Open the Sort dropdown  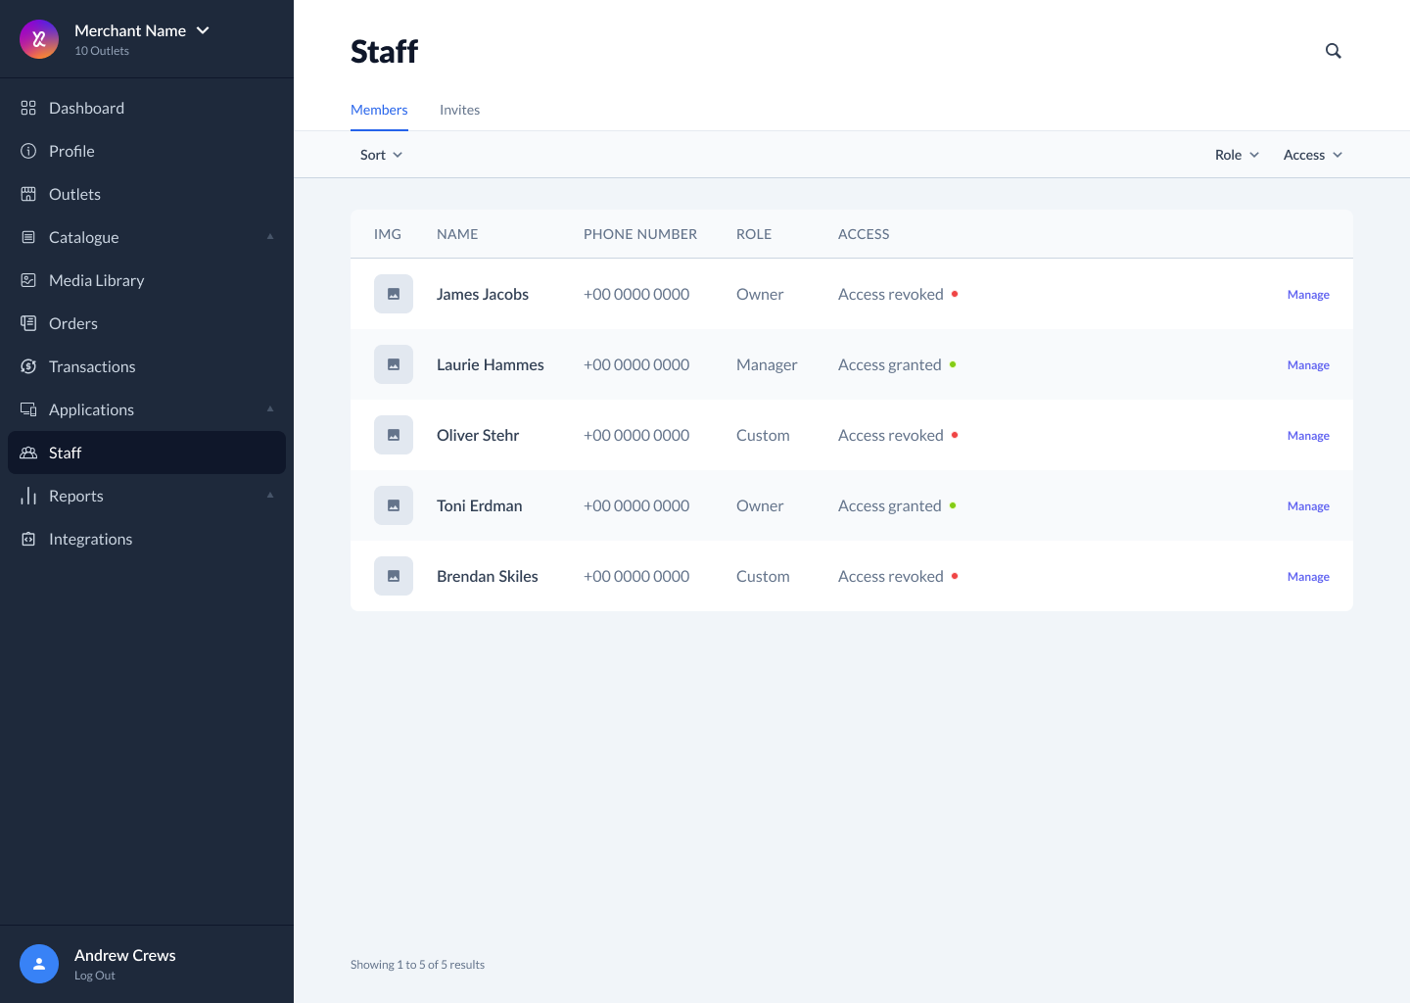click(x=381, y=155)
